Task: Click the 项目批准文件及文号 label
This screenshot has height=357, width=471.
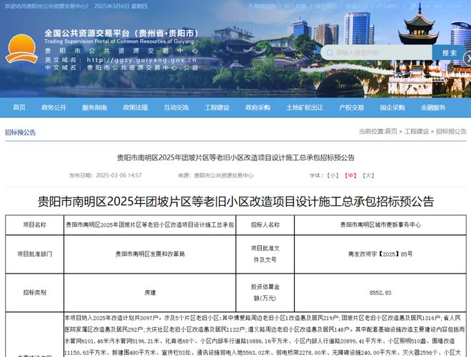Action: (x=265, y=254)
